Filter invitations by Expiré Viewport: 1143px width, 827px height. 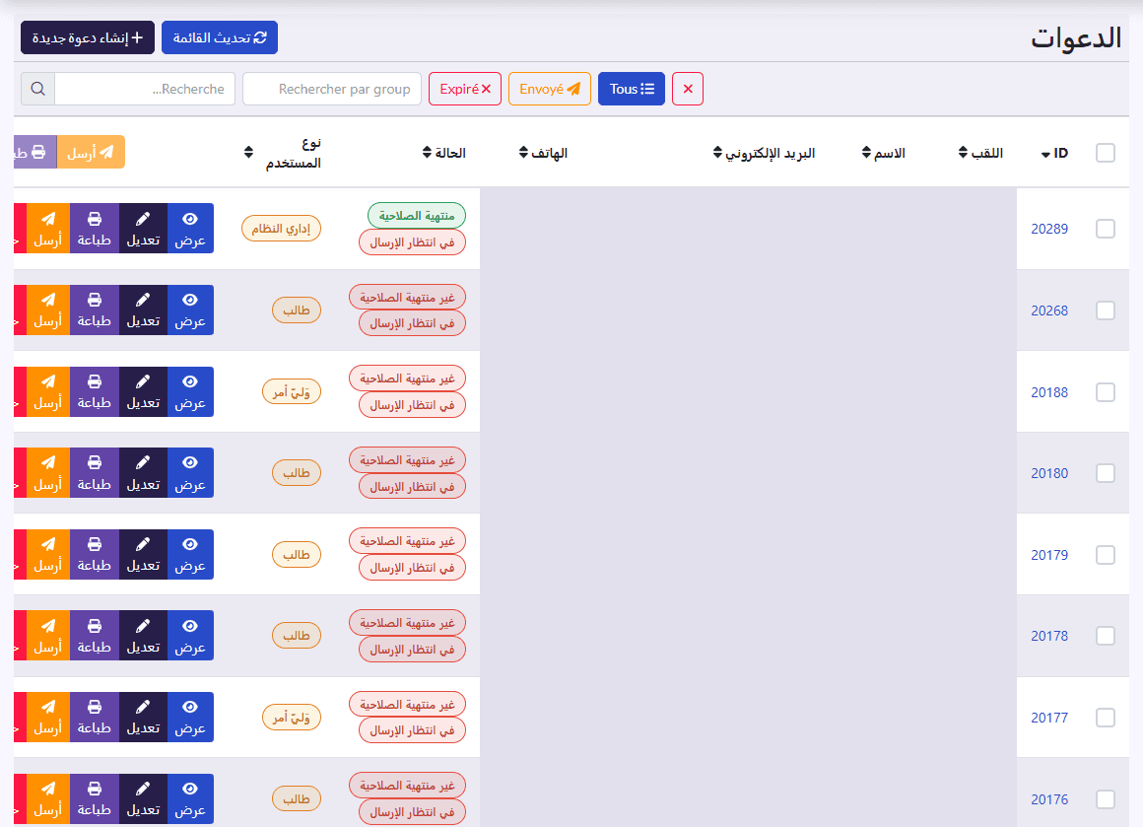(465, 89)
